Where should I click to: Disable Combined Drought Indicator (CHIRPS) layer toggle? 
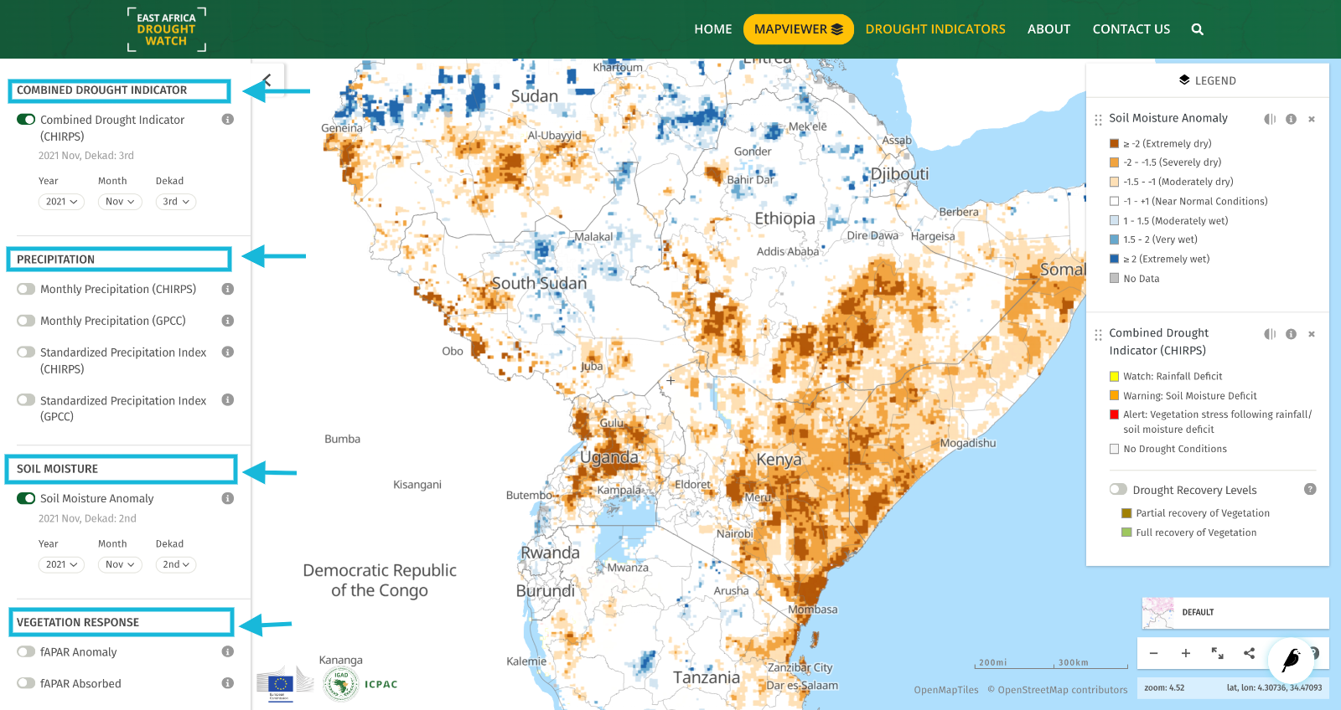point(26,120)
